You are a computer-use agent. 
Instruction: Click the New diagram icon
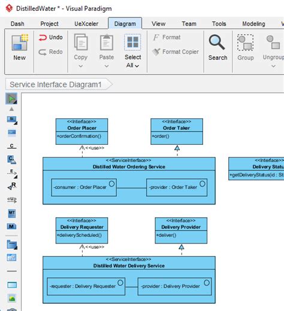[x=20, y=42]
